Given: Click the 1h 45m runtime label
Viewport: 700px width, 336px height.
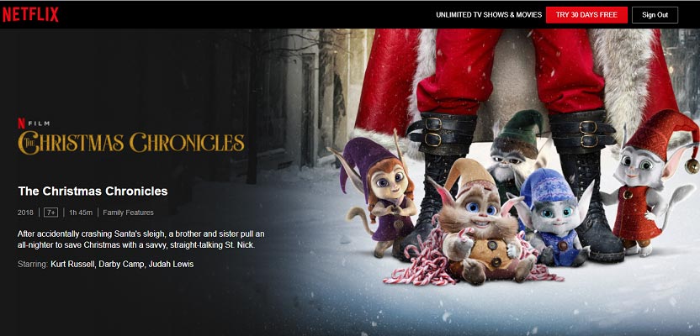Looking at the screenshot, I should coord(81,213).
